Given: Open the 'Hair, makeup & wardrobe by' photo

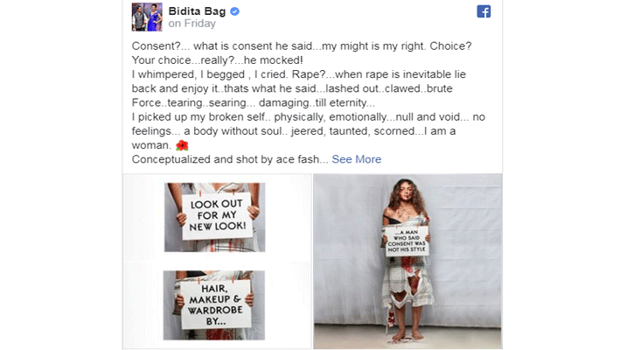Looking at the screenshot, I should (x=214, y=305).
